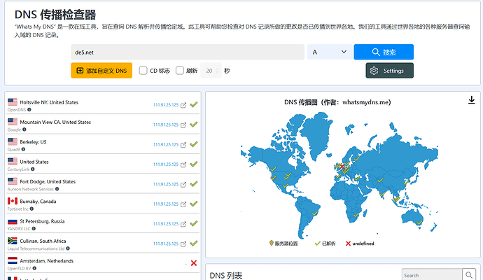The width and height of the screenshot is (483, 280).
Task: Click the checkmark marker on Australia map
Action: (x=419, y=223)
